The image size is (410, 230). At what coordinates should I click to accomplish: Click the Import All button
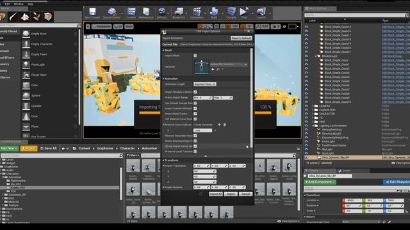coord(216,194)
